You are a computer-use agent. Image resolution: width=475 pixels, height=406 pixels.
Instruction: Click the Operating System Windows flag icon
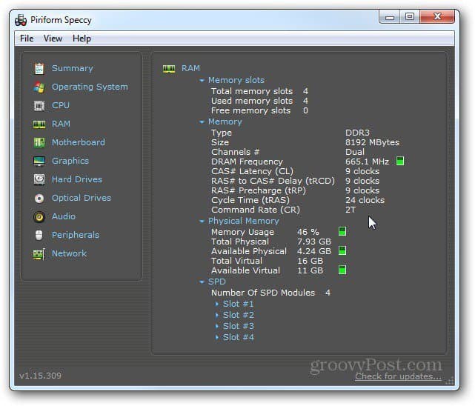(x=39, y=87)
